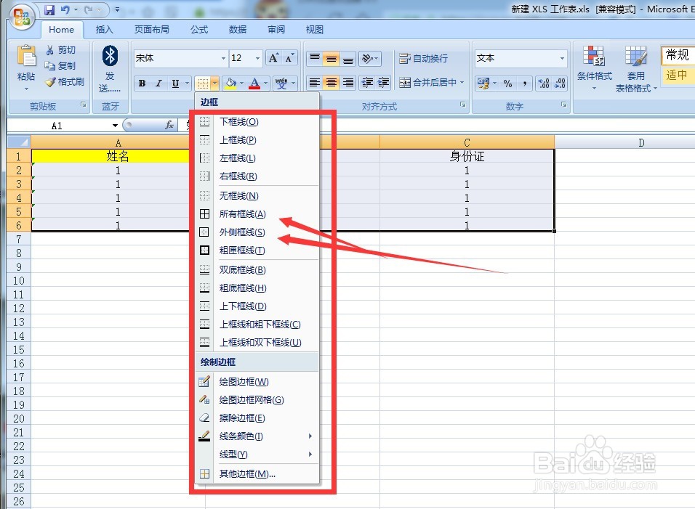This screenshot has width=695, height=509.
Task: Increase the font size with the large A
Action: pos(273,58)
